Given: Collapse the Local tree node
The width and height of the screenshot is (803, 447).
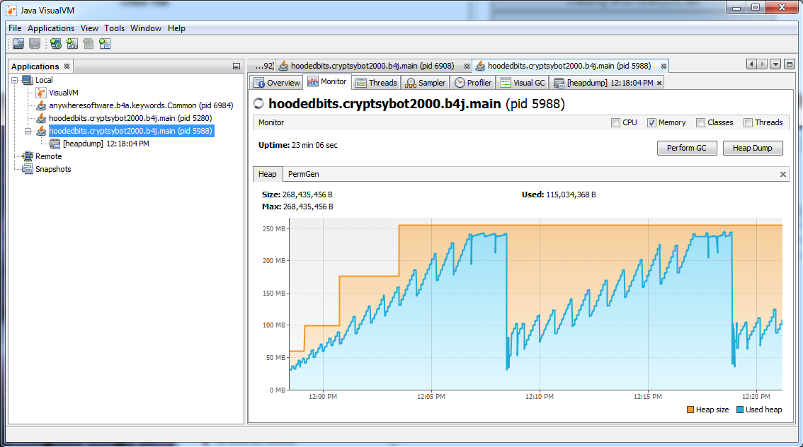Looking at the screenshot, I should point(15,80).
